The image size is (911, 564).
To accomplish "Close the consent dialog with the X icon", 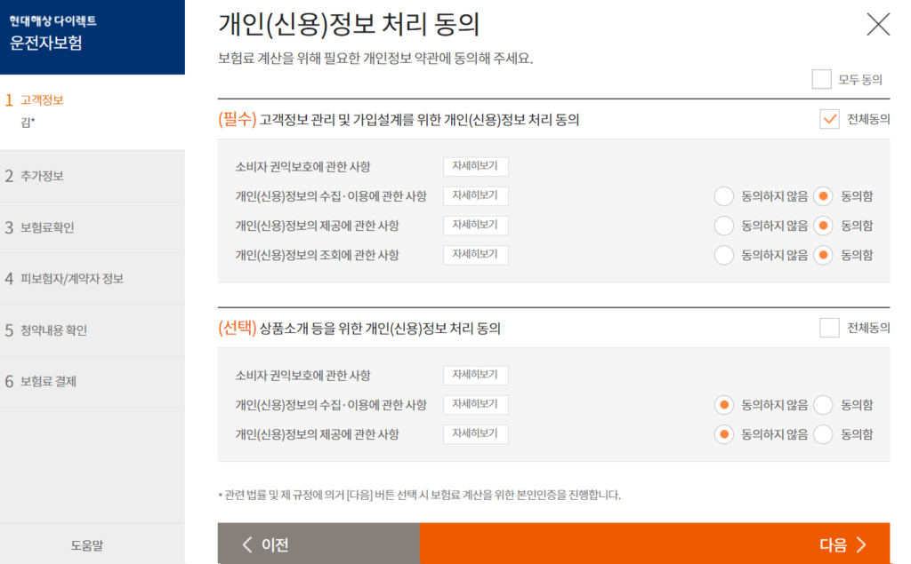I will click(877, 24).
